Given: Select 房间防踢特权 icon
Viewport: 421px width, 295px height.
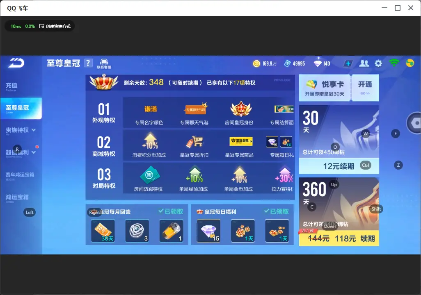Looking at the screenshot, I should click(x=150, y=175).
